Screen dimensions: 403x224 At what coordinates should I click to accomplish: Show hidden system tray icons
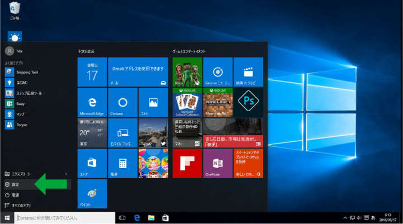[x=345, y=218]
